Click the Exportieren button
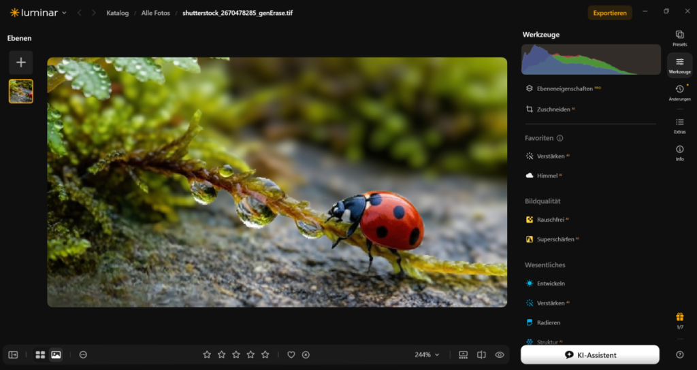The height and width of the screenshot is (370, 697). pyautogui.click(x=610, y=13)
